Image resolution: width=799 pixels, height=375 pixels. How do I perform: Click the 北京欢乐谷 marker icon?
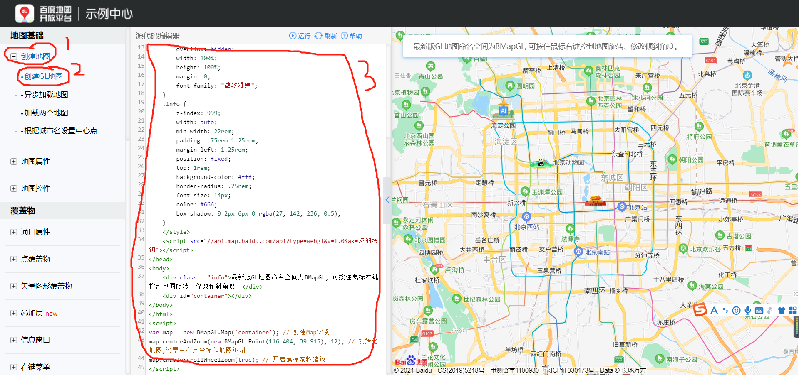[x=683, y=248]
